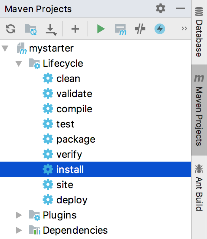The width and height of the screenshot is (207, 239).
Task: Show more toolbar actions via double chevron
Action: point(185,28)
